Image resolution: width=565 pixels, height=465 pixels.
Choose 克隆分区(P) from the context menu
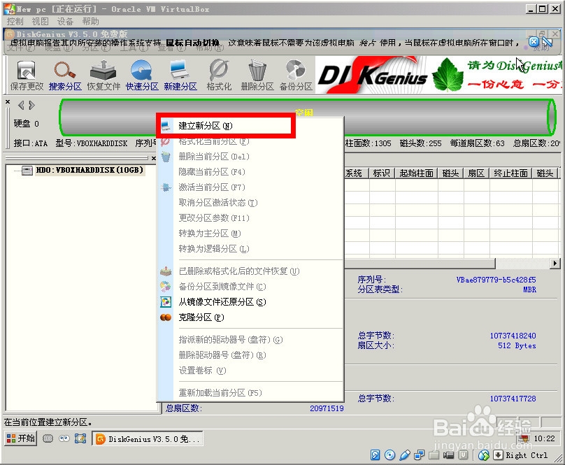(x=250, y=317)
